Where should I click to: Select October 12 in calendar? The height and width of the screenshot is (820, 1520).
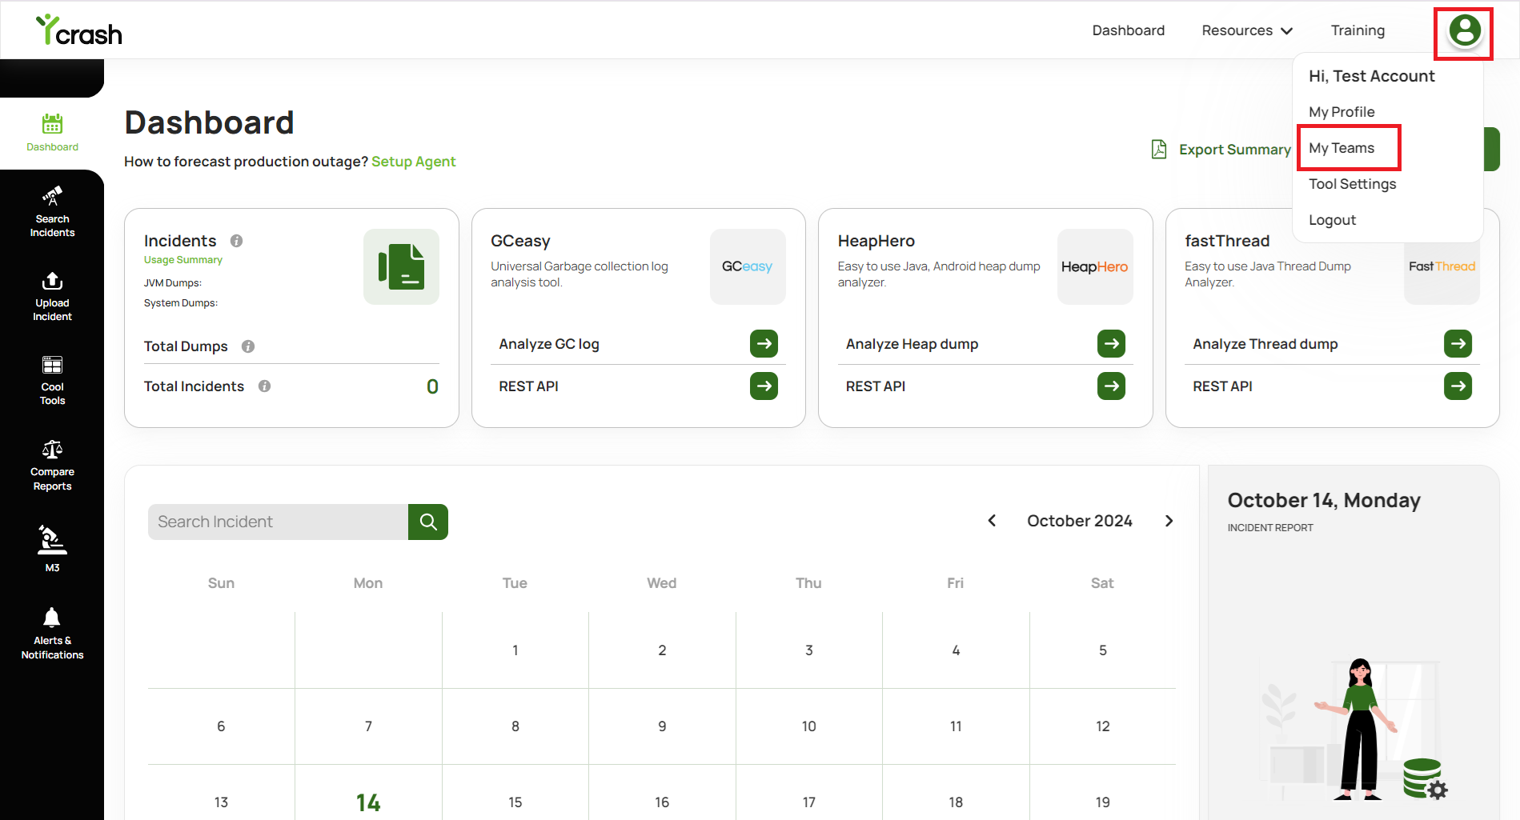coord(1103,726)
